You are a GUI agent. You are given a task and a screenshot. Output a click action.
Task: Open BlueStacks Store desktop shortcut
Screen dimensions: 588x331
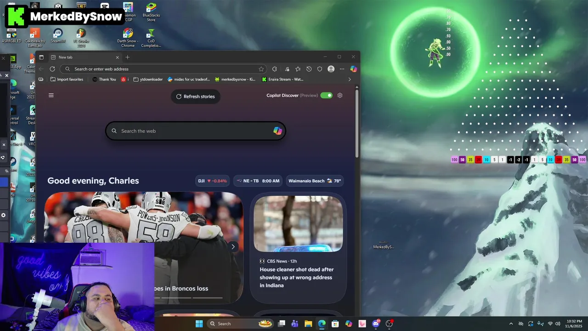151,12
